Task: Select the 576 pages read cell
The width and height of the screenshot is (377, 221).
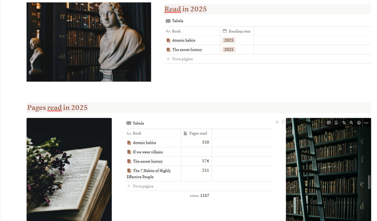Action: tap(196, 161)
